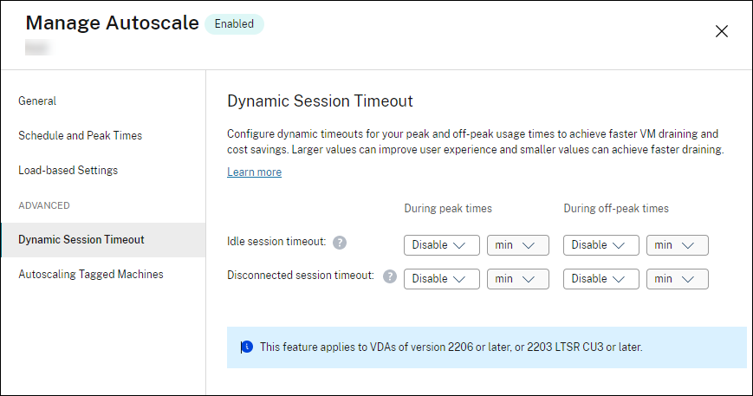The image size is (753, 396).
Task: Click the Disconnected session timeout help icon
Action: point(390,277)
